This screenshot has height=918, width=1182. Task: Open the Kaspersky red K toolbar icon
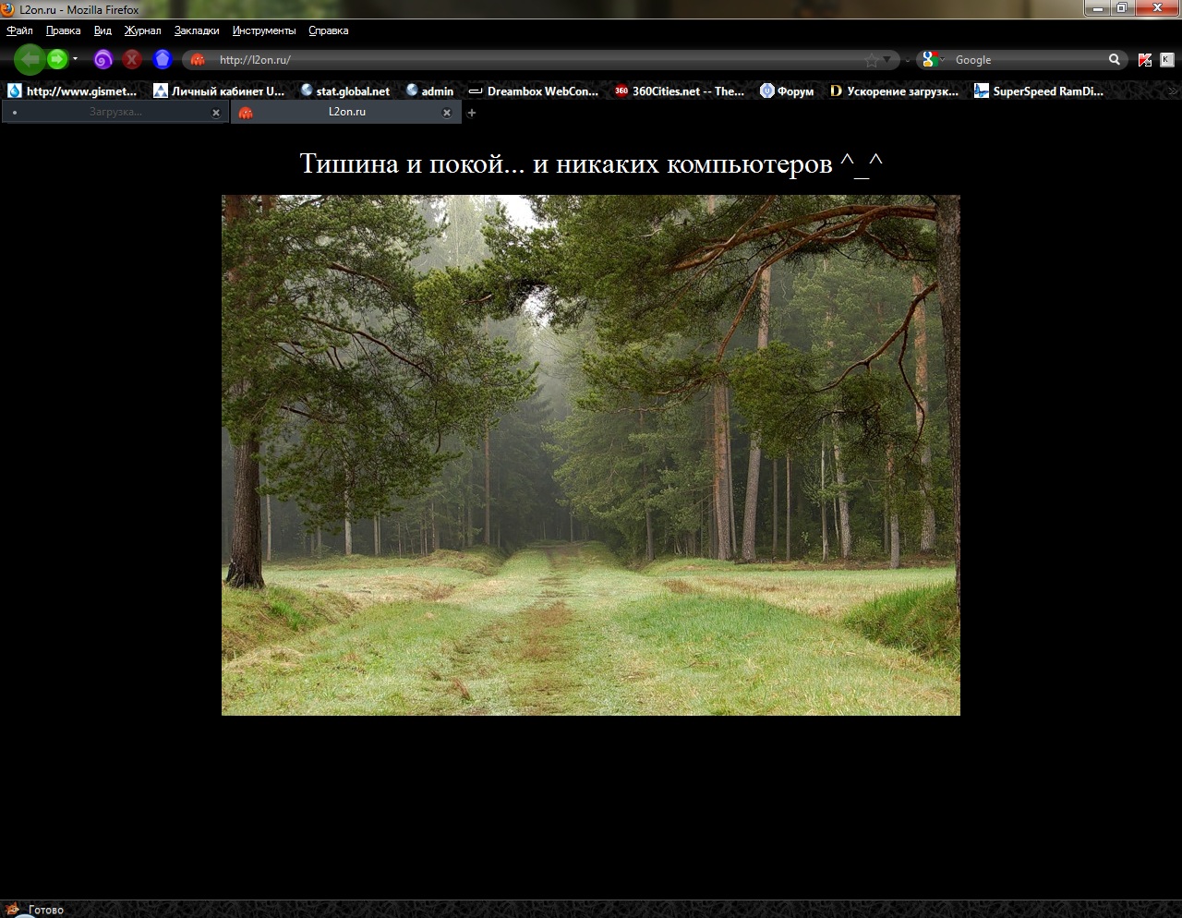(x=1145, y=60)
